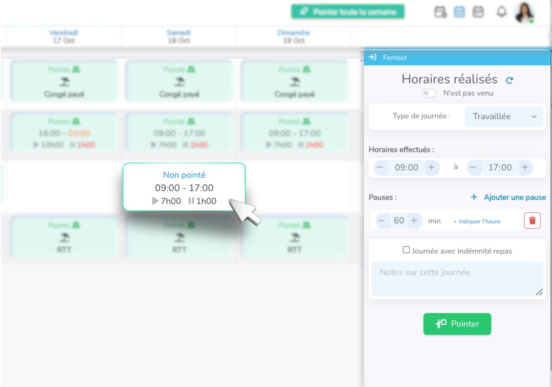Image resolution: width=552 pixels, height=387 pixels.
Task: Open notifications bell icon
Action: (501, 12)
